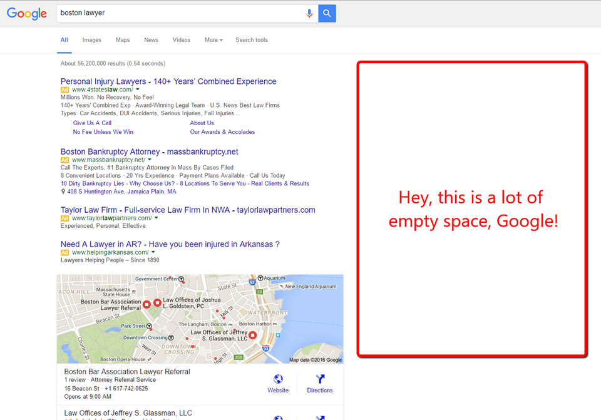
Task: Open the Taylor Law Firm ad headline
Action: 188,210
